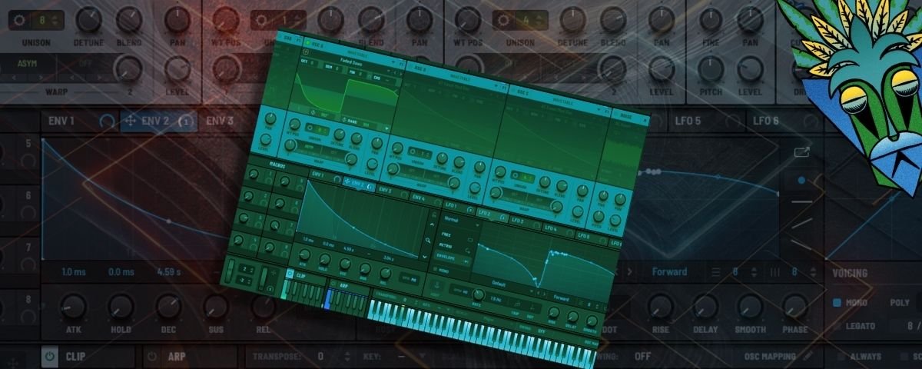Click the WT POS knob in background
Screen dimensions: 922x369
point(226,18)
